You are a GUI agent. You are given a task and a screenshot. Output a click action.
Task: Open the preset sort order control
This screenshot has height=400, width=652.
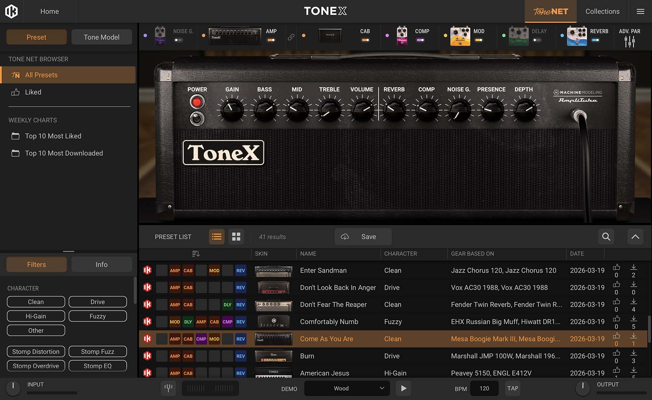pos(196,254)
